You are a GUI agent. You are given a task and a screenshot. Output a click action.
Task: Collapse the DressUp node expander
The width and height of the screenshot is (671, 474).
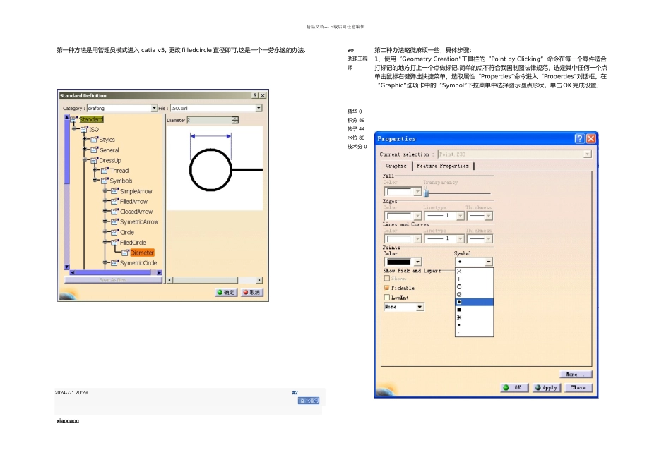pyautogui.click(x=84, y=160)
